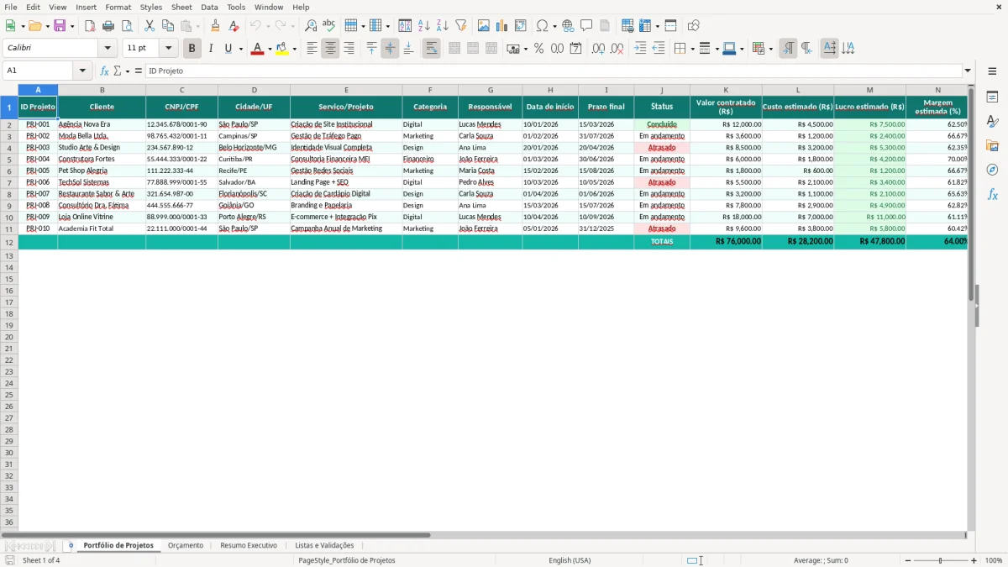Open the Format menu
1008x567 pixels.
pos(118,7)
